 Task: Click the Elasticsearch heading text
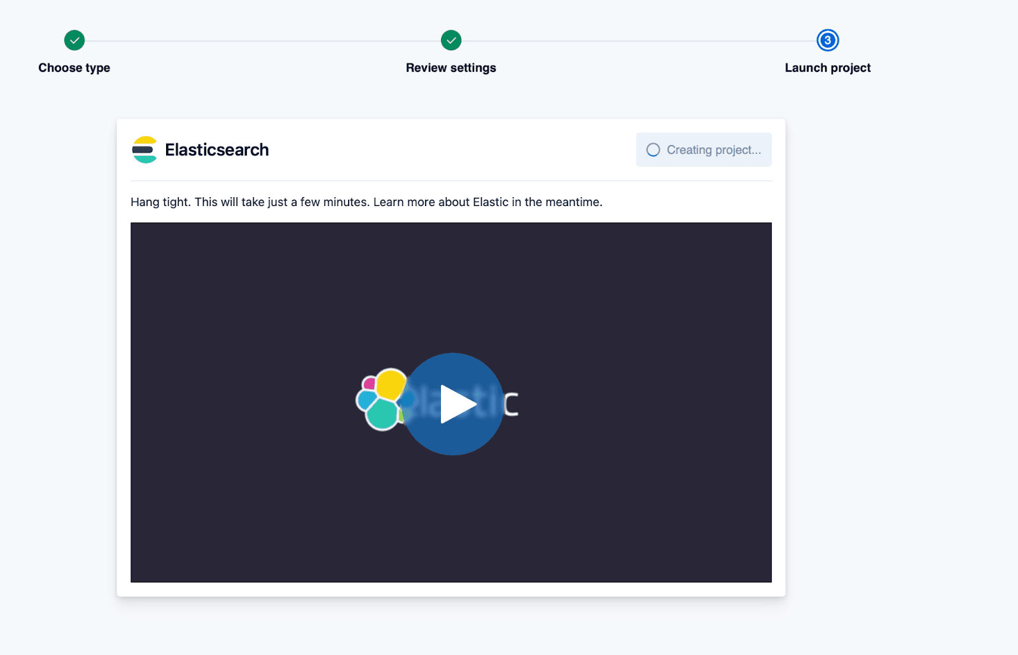(217, 150)
